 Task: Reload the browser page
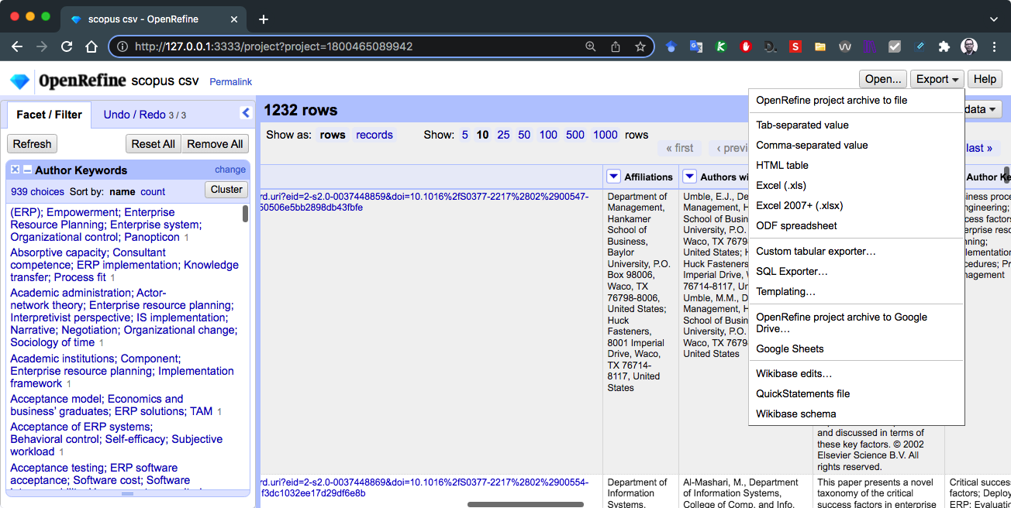(x=67, y=46)
